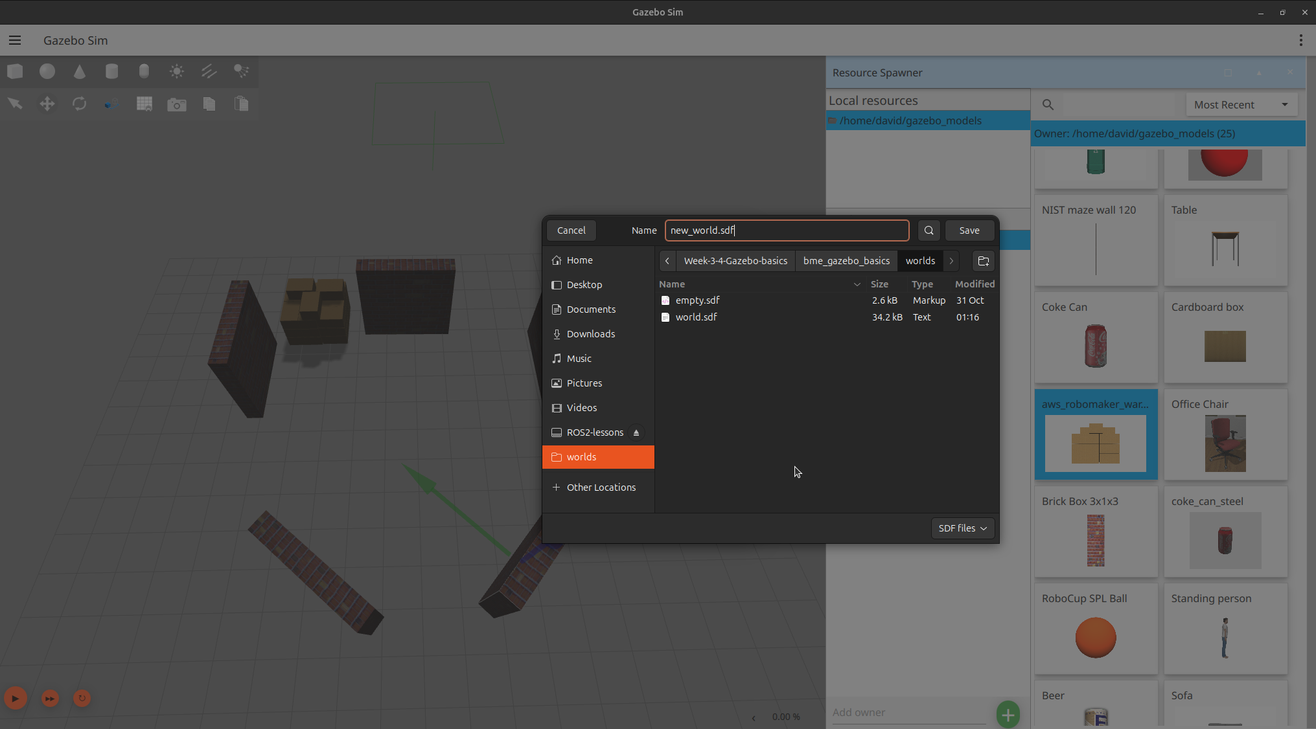The width and height of the screenshot is (1316, 729).
Task: Toggle the Name column sort arrow
Action: pos(857,284)
